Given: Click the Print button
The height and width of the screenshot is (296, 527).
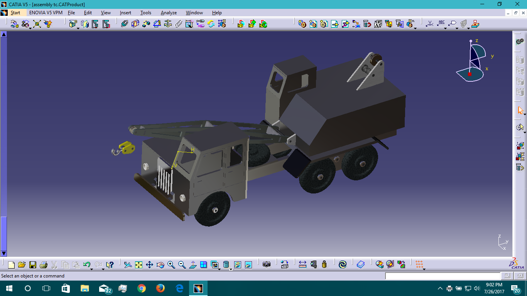Looking at the screenshot, I should pyautogui.click(x=44, y=264).
